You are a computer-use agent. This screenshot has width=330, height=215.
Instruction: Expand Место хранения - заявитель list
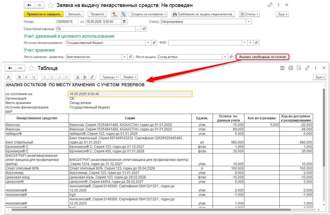pyautogui.click(x=124, y=57)
